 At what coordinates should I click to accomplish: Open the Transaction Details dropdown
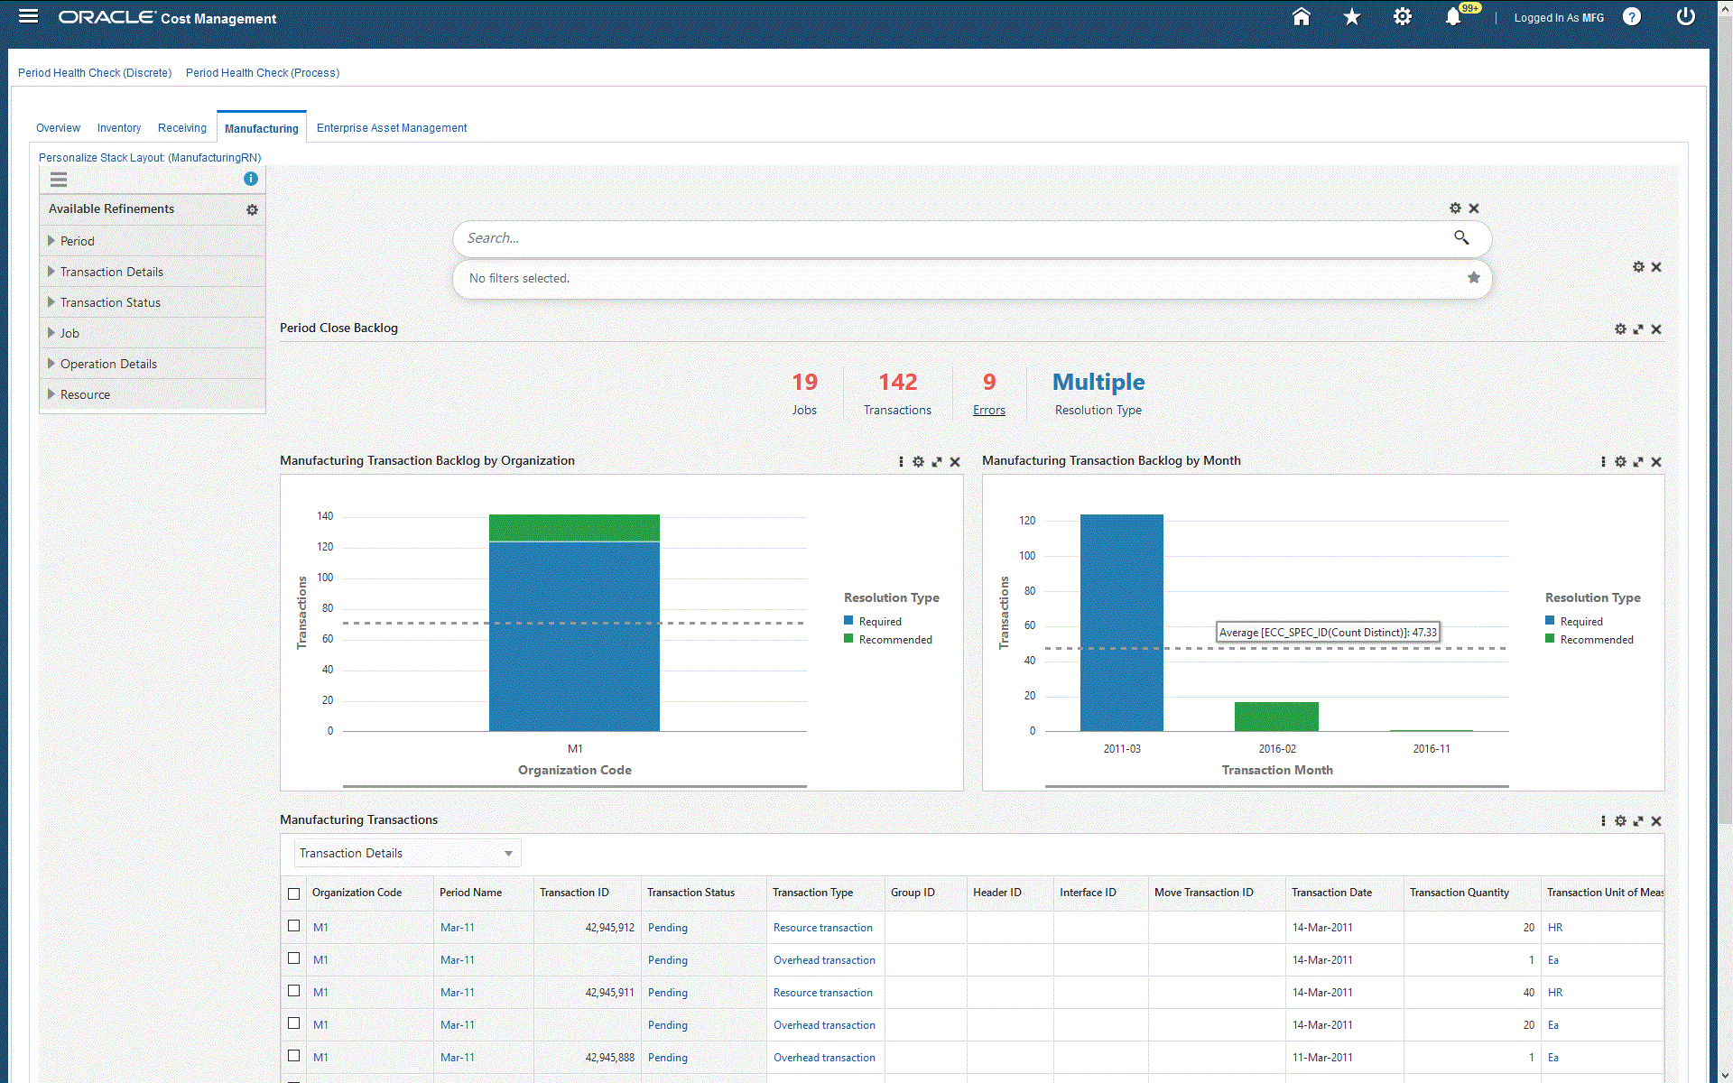pyautogui.click(x=407, y=853)
